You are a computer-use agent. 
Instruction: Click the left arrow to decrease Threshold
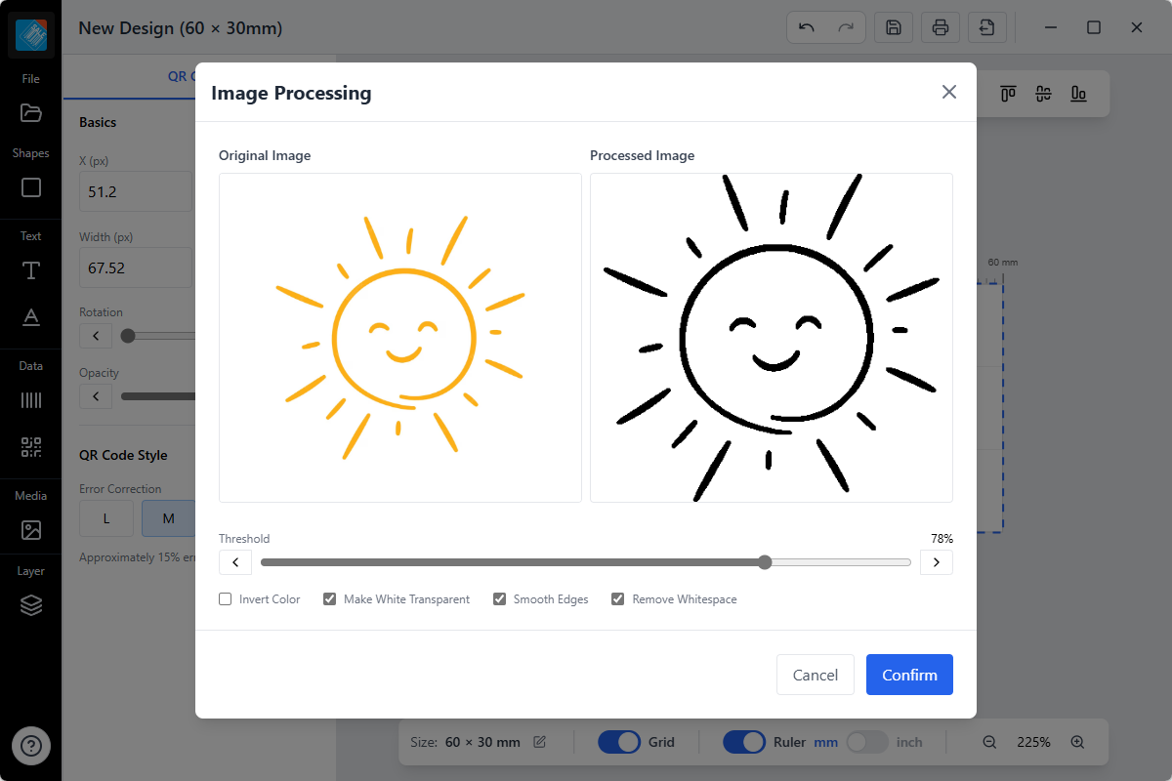tap(234, 562)
